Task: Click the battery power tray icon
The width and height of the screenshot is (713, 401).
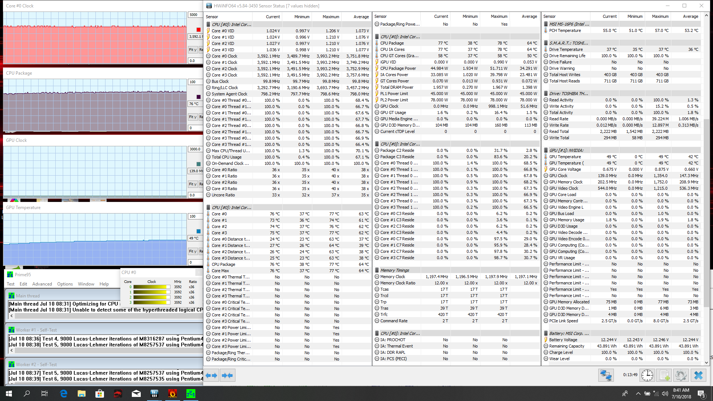Action: tap(647, 394)
